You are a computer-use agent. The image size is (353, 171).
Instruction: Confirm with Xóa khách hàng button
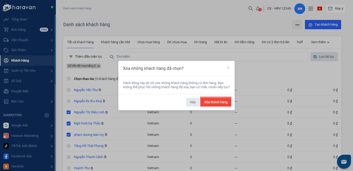coord(216,102)
